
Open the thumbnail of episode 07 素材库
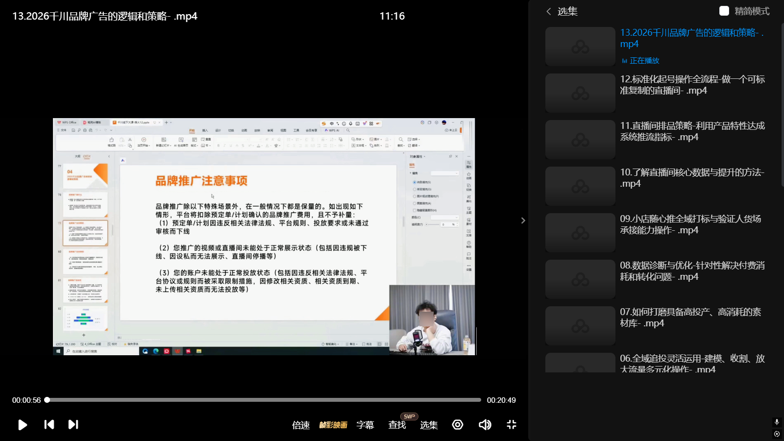coord(580,326)
